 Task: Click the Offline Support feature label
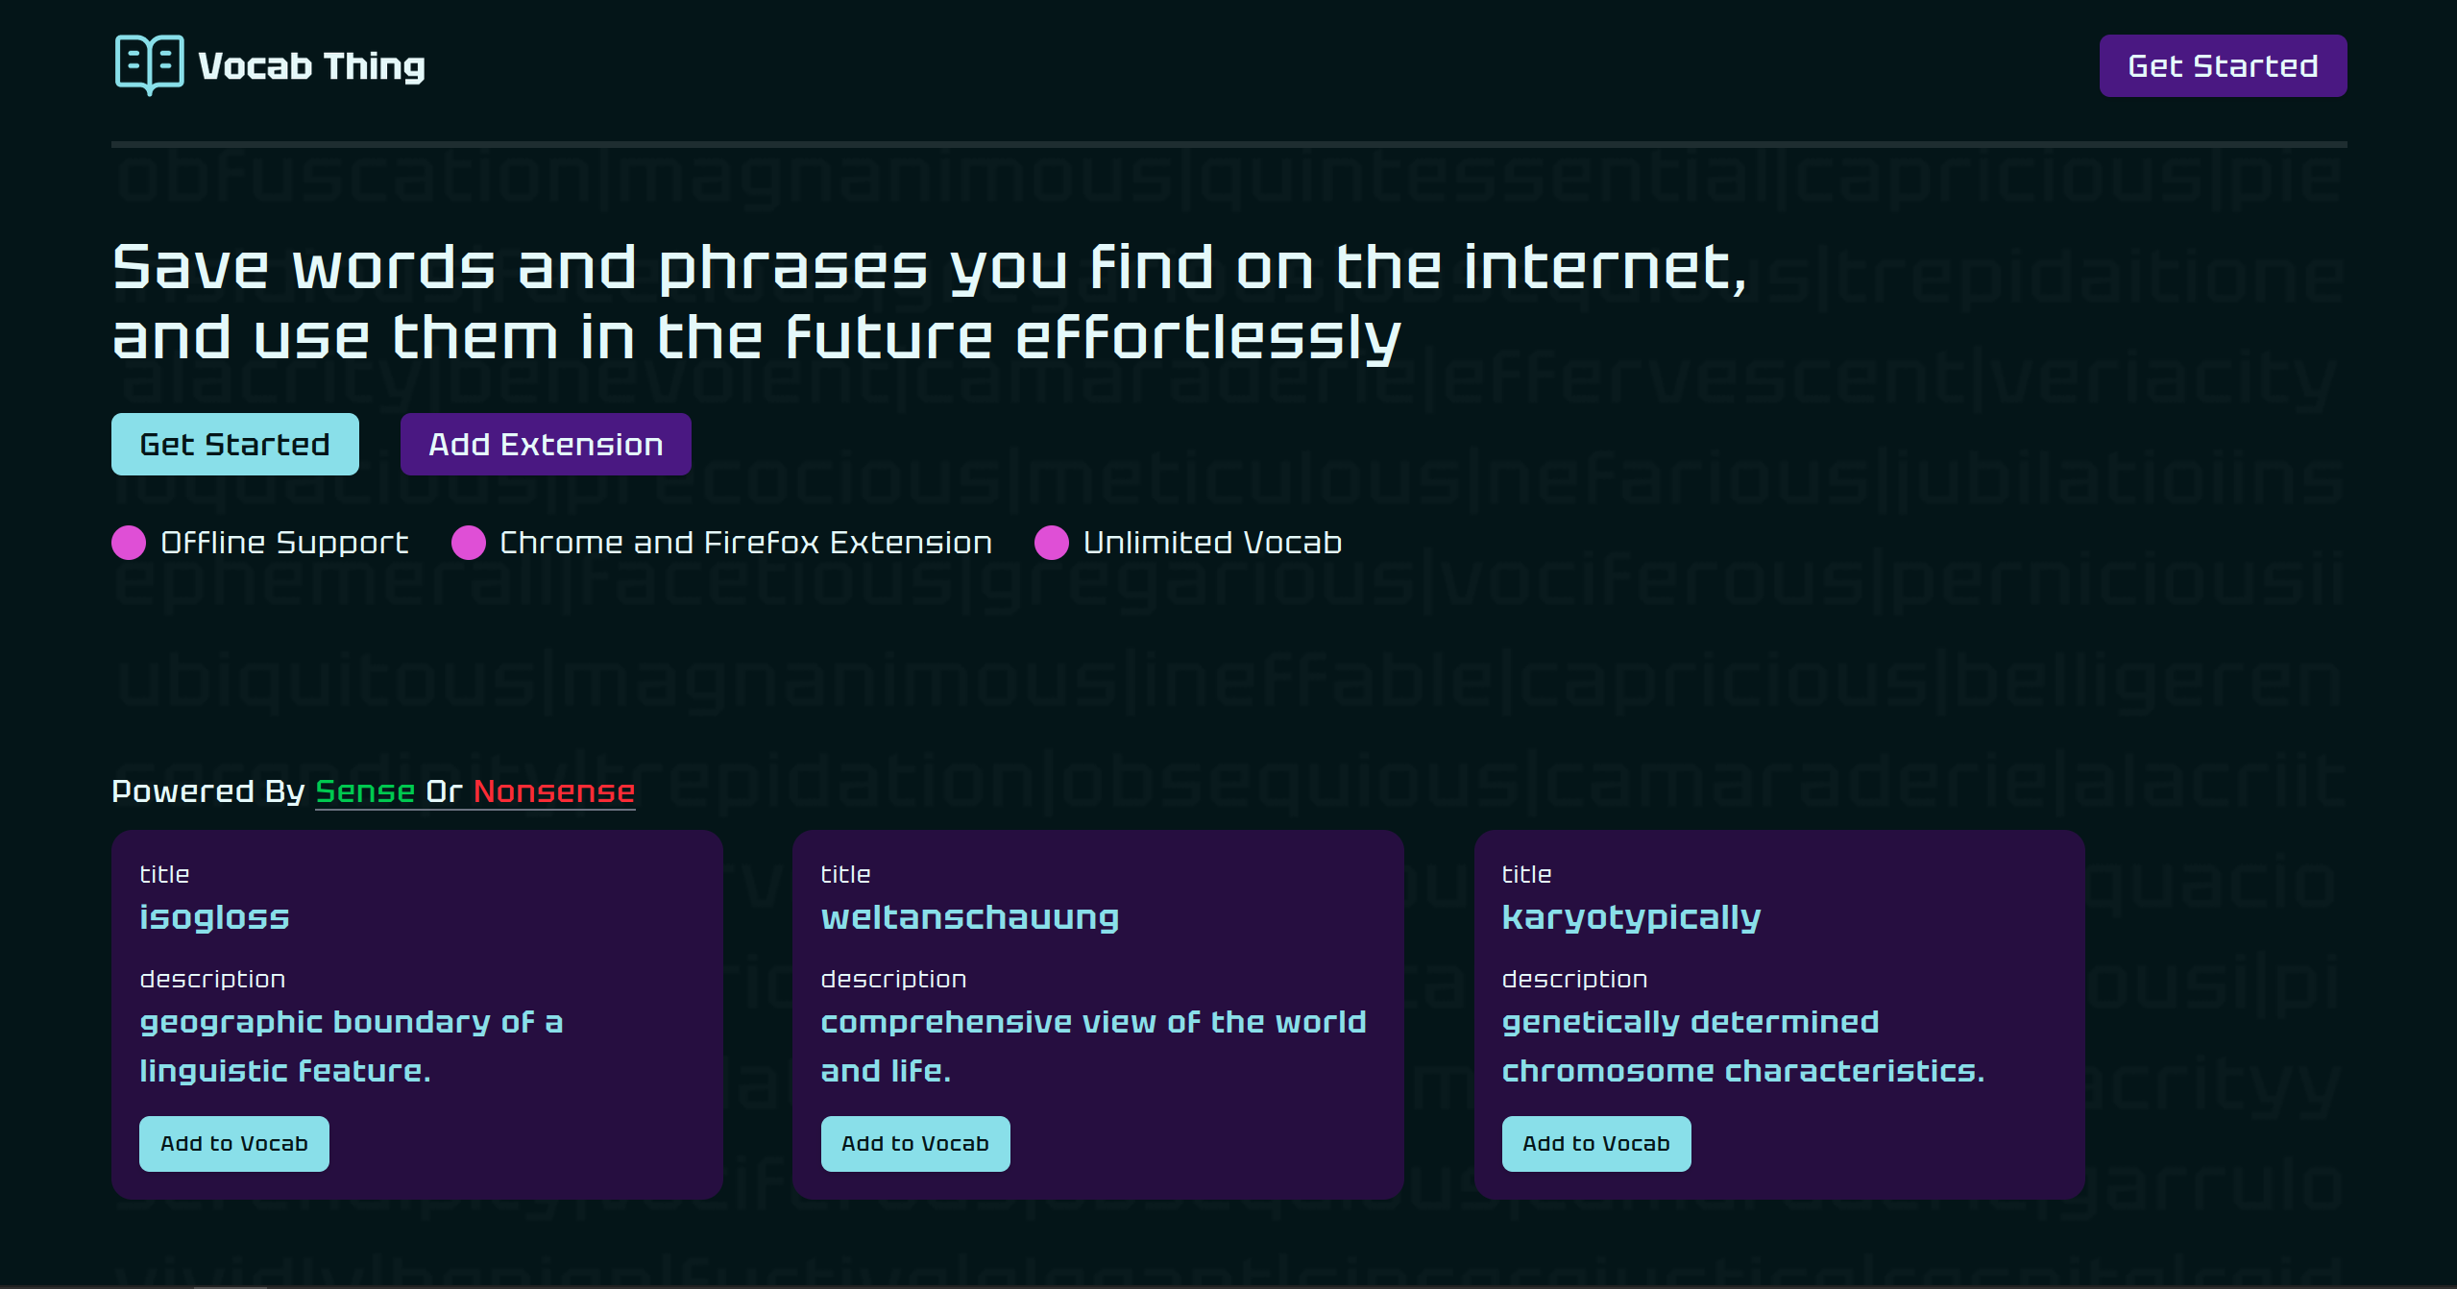coord(284,543)
